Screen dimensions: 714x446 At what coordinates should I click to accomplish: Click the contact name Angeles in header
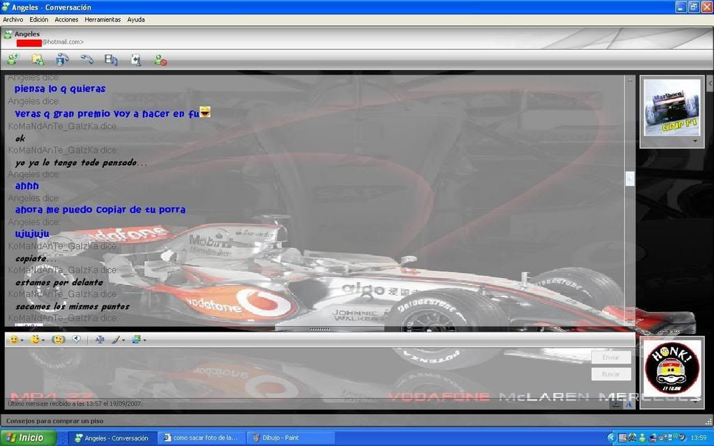click(27, 33)
